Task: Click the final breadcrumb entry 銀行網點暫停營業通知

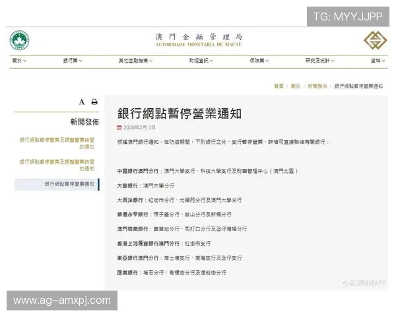Action: tap(358, 87)
